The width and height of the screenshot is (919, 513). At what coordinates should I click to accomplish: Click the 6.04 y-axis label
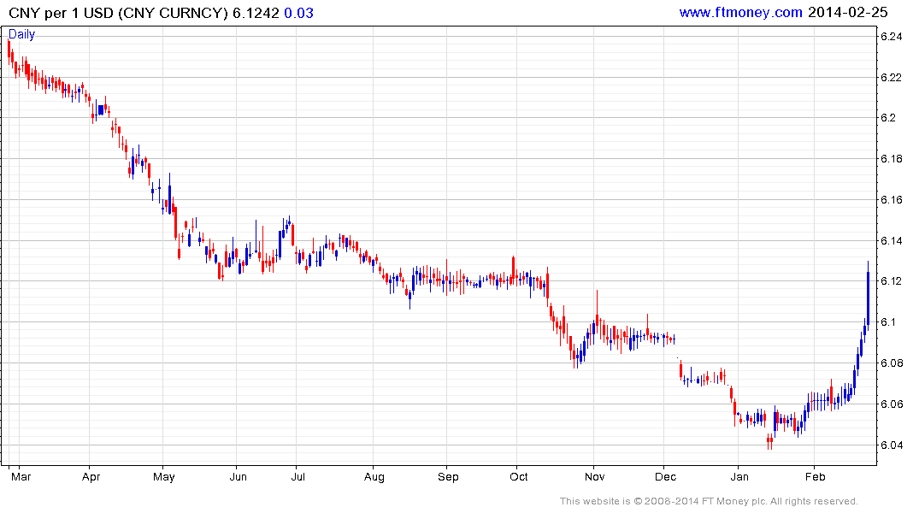(x=892, y=445)
